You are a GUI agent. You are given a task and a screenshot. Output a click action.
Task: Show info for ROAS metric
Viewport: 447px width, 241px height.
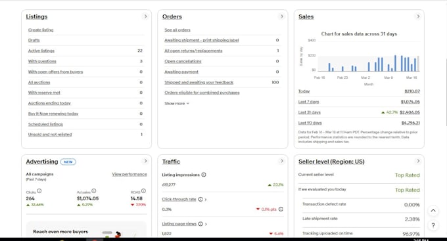143,191
